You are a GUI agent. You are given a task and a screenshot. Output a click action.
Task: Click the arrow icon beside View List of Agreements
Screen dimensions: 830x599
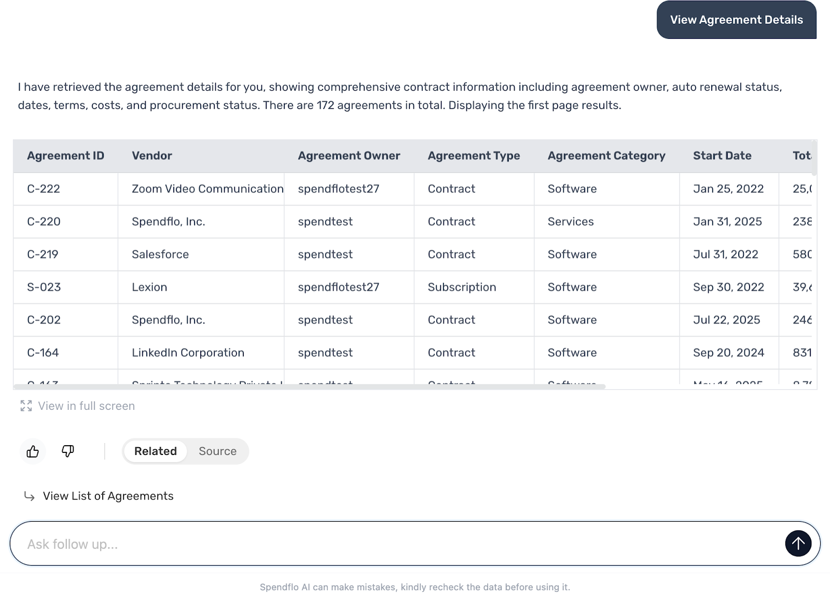30,496
